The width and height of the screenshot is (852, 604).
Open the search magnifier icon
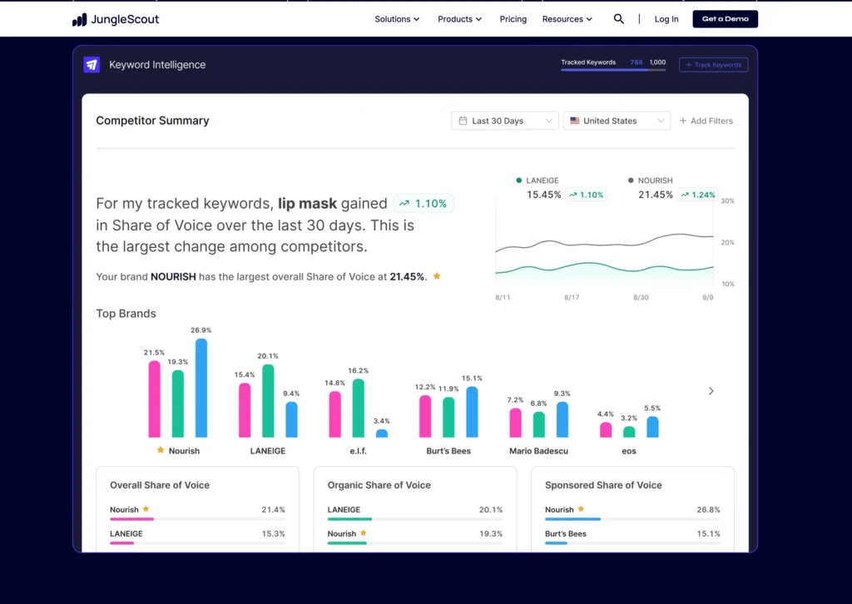(618, 19)
